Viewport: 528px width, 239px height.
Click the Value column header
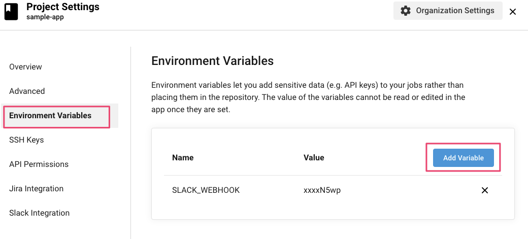point(314,158)
